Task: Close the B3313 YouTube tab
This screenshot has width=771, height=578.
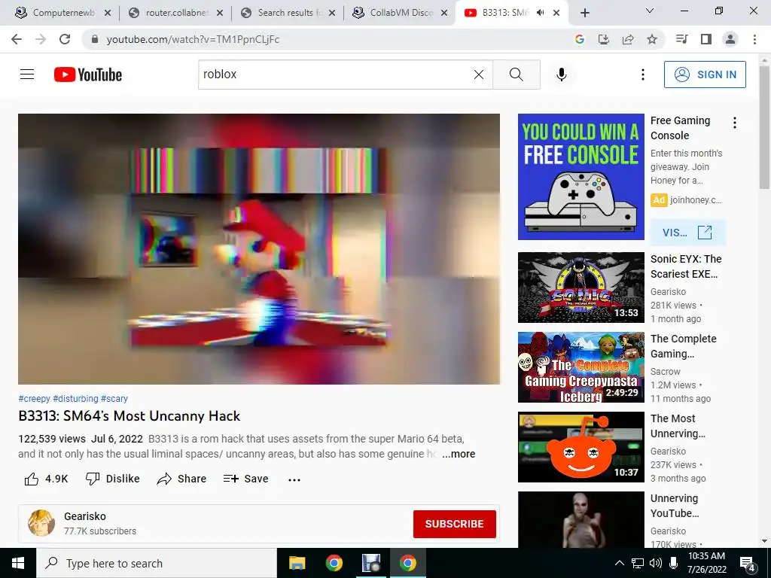Action: pos(556,13)
